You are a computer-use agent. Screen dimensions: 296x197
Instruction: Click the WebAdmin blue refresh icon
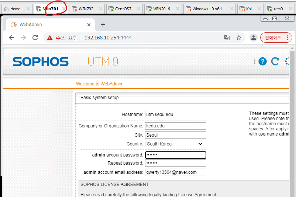point(275,61)
